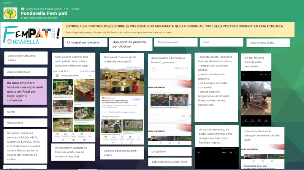This screenshot has width=304, height=170.
Task: Open the outdoor kitchen search results image
Action: pos(73,106)
